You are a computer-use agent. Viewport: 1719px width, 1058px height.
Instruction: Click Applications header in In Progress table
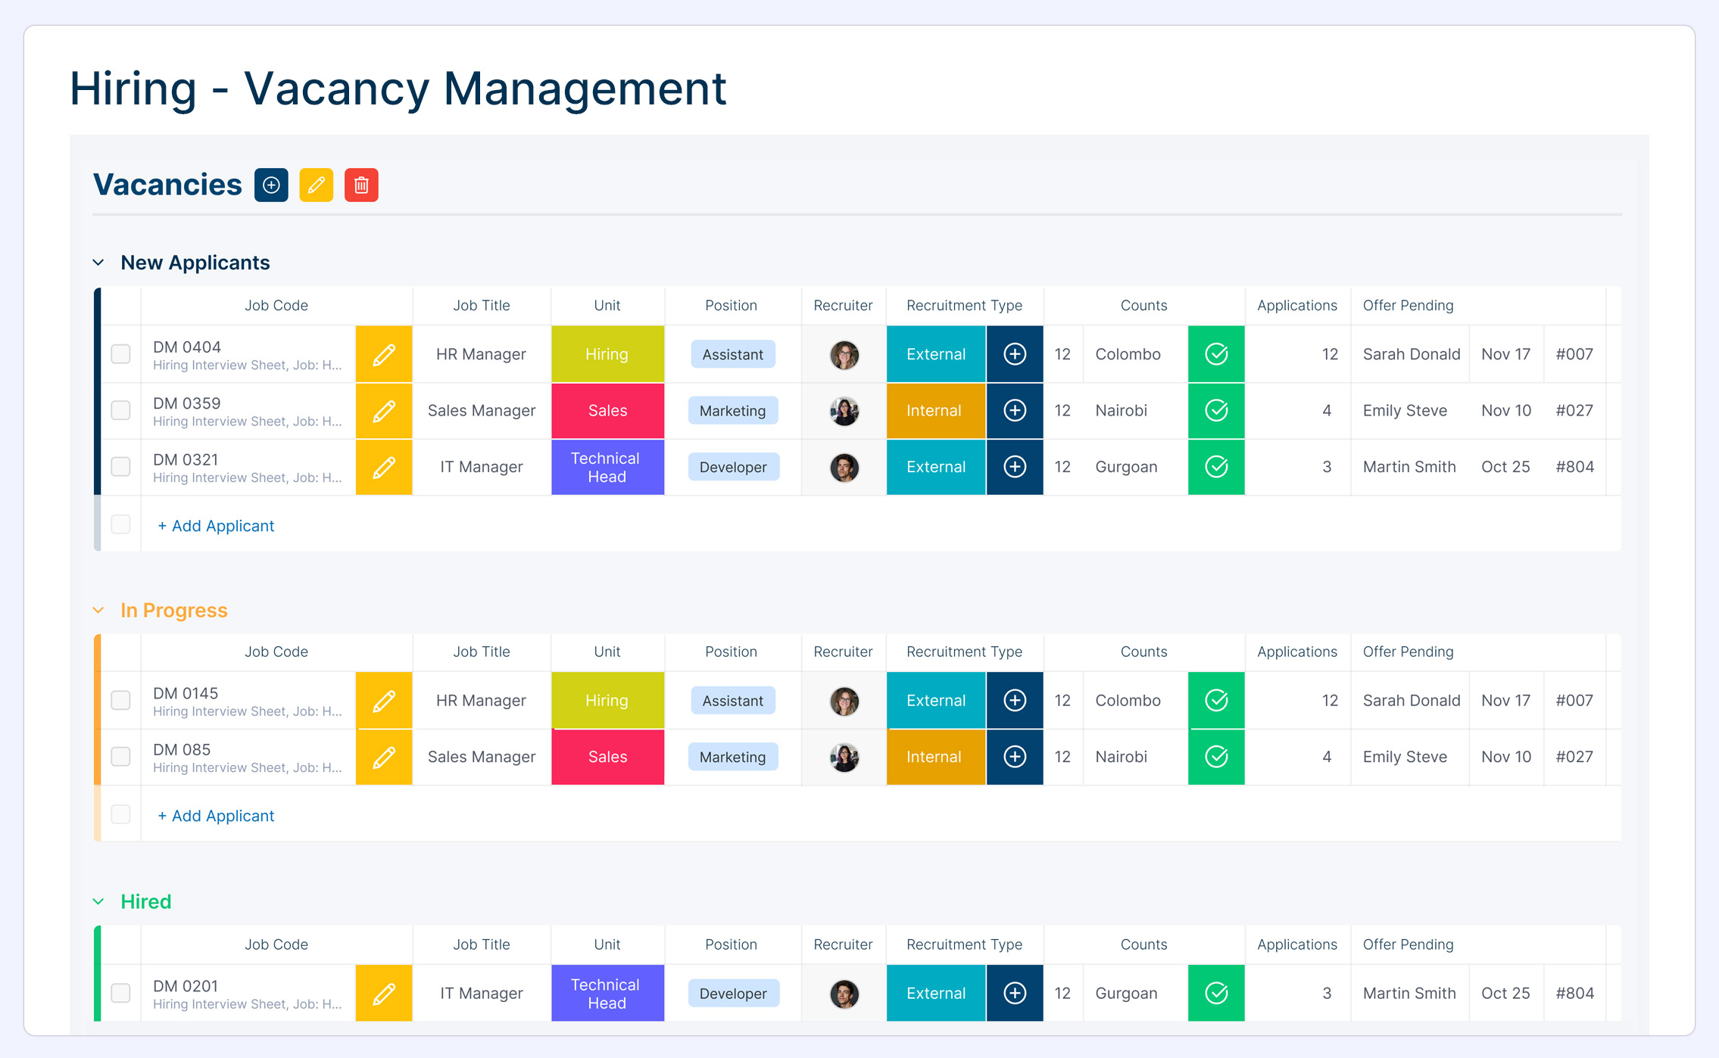1296,652
